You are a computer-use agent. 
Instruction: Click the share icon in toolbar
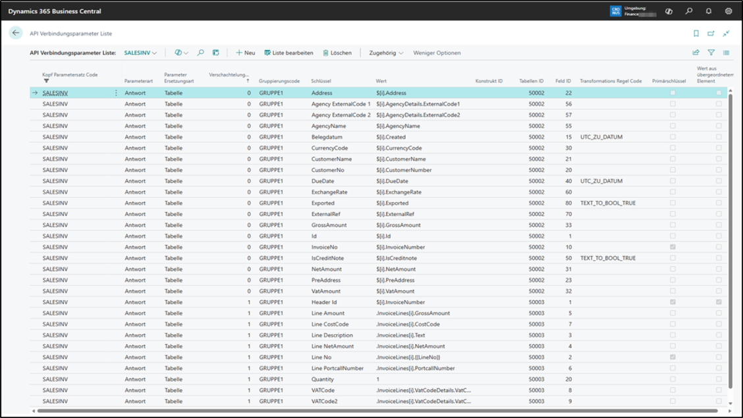[696, 53]
